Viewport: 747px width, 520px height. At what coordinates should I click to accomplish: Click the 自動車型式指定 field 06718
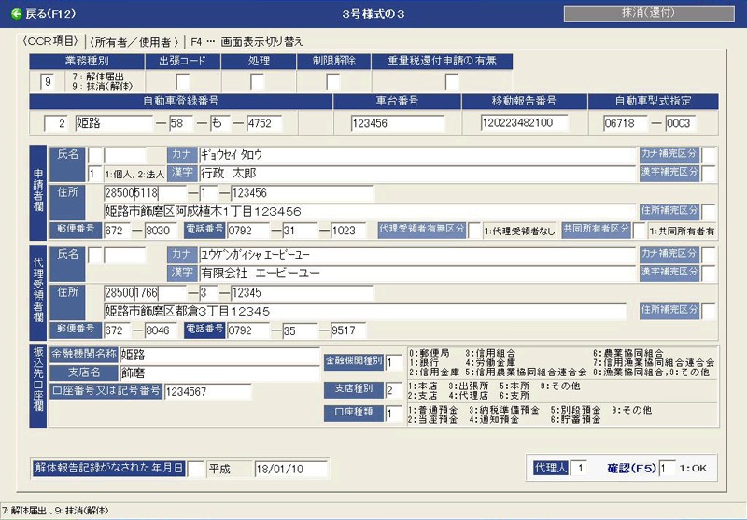click(625, 123)
